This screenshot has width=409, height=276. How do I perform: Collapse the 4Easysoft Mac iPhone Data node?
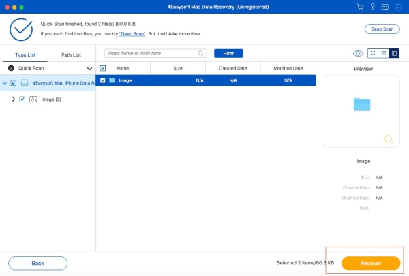pos(5,83)
